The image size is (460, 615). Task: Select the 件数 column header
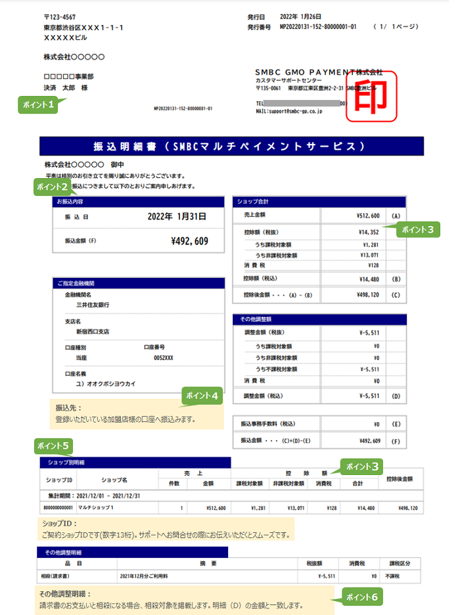(x=174, y=484)
